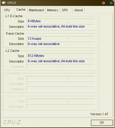The height and width of the screenshot is (128, 115).
Task: Click the CPU-Z diamond logo icon in the title bar
Action: pyautogui.click(x=4, y=3)
